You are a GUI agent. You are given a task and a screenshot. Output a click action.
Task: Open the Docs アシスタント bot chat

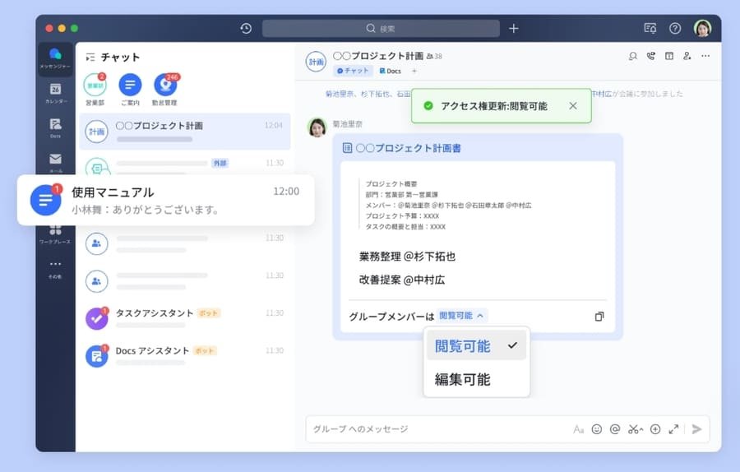pos(184,356)
